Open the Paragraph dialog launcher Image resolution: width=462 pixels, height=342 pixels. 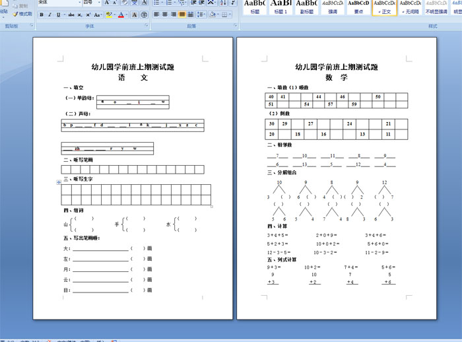(236, 26)
